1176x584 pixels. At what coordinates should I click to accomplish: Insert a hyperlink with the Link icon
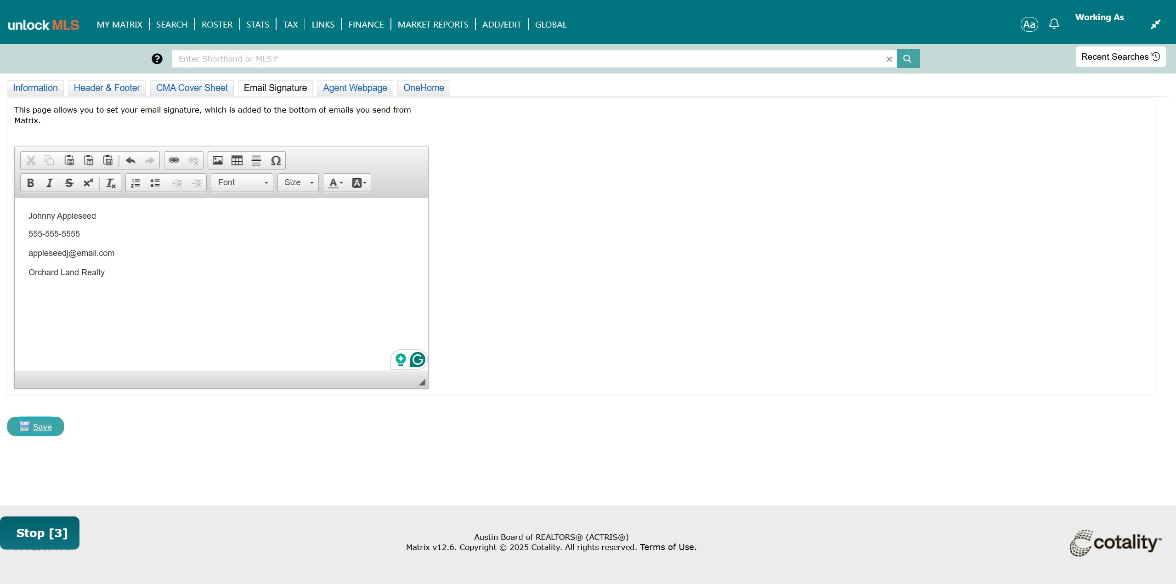point(174,160)
